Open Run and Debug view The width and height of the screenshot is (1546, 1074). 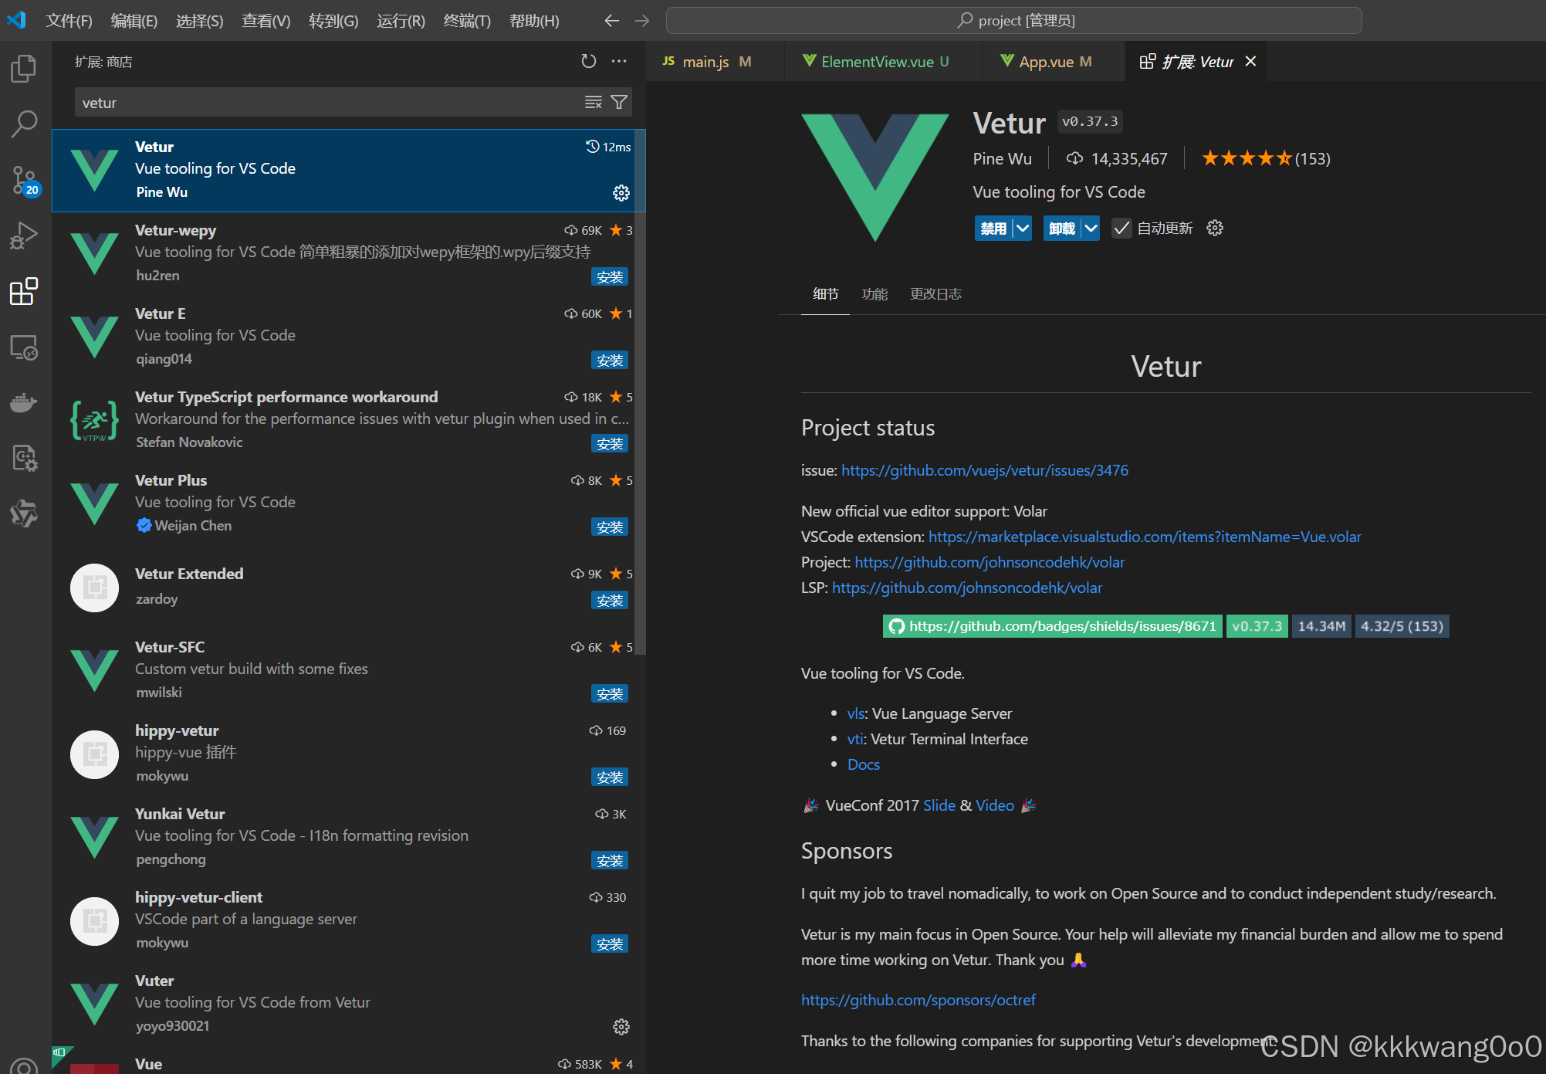(24, 235)
